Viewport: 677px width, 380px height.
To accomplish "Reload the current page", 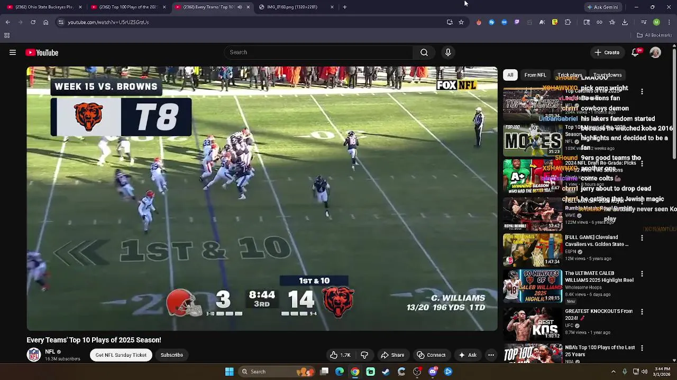I will (x=33, y=22).
